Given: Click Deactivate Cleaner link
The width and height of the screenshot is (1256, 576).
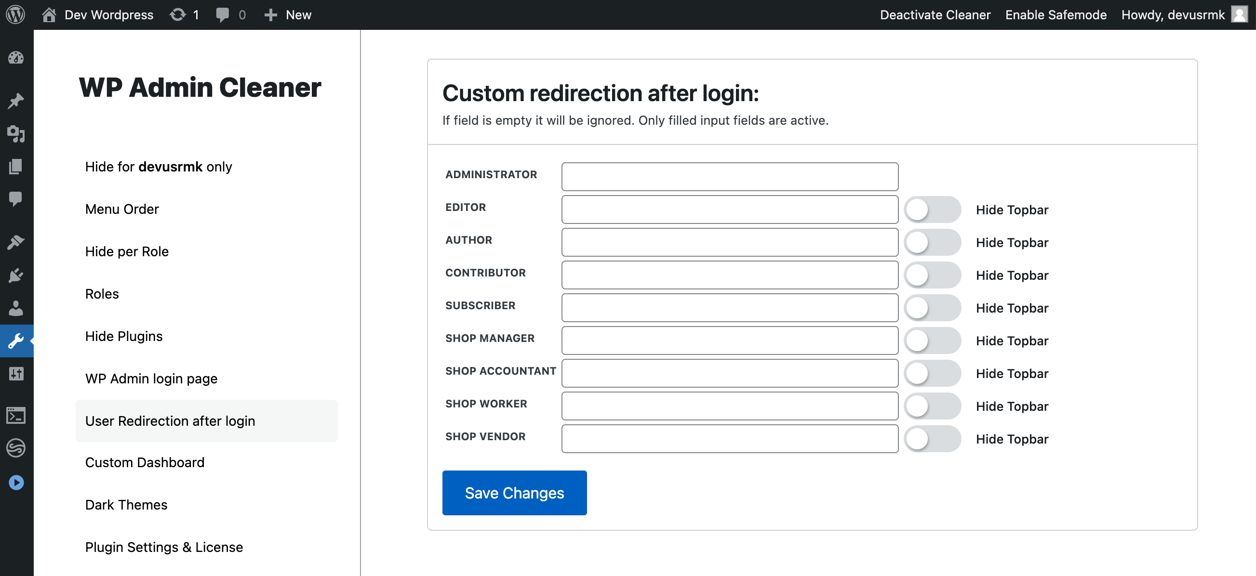Looking at the screenshot, I should (935, 14).
